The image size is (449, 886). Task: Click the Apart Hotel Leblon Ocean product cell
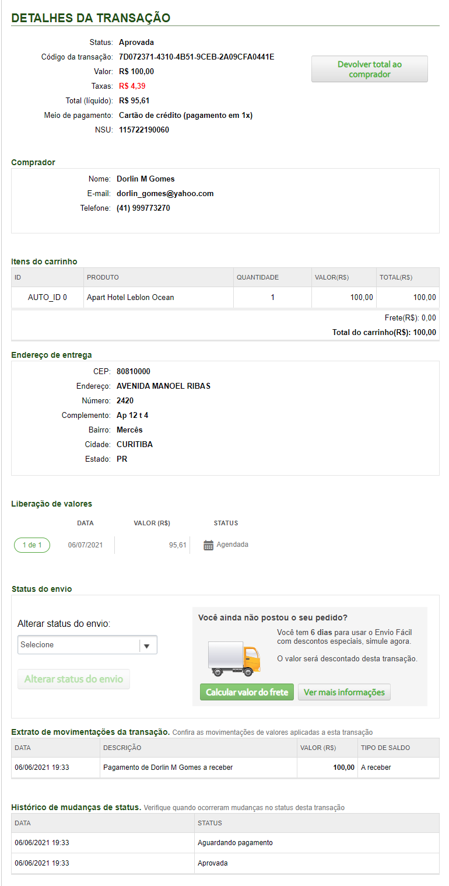coord(131,298)
